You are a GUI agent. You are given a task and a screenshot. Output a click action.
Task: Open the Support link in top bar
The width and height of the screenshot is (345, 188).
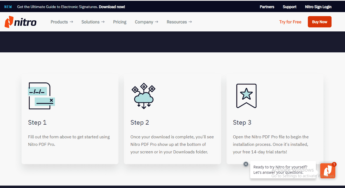click(290, 7)
